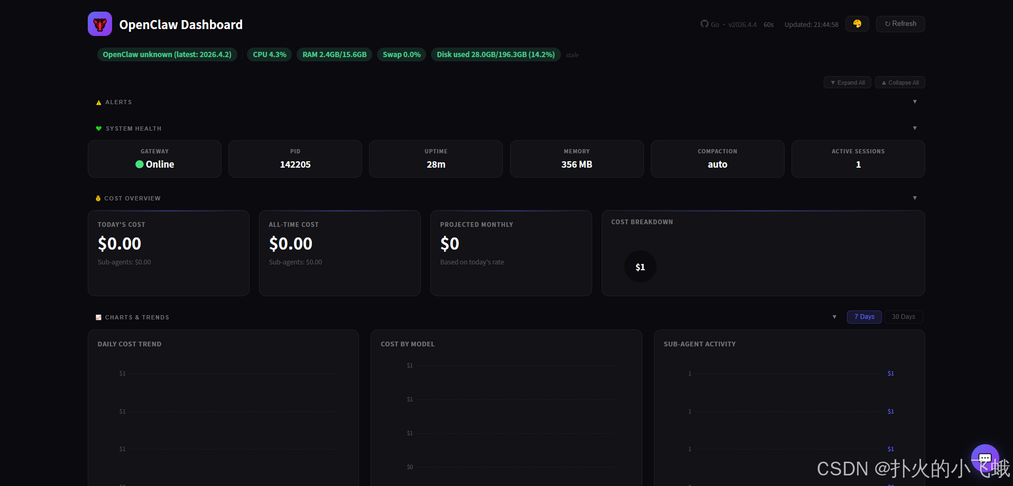
Task: Select the Uptime 28m card
Action: pyautogui.click(x=436, y=159)
